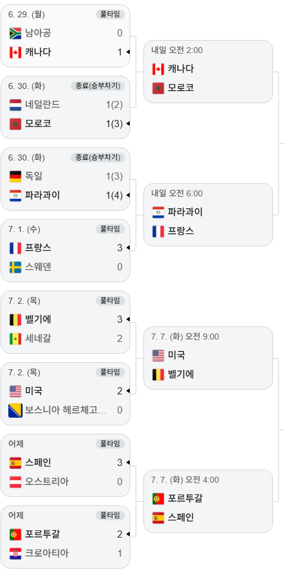Click the 독일 team name
285x571 pixels.
point(34,176)
